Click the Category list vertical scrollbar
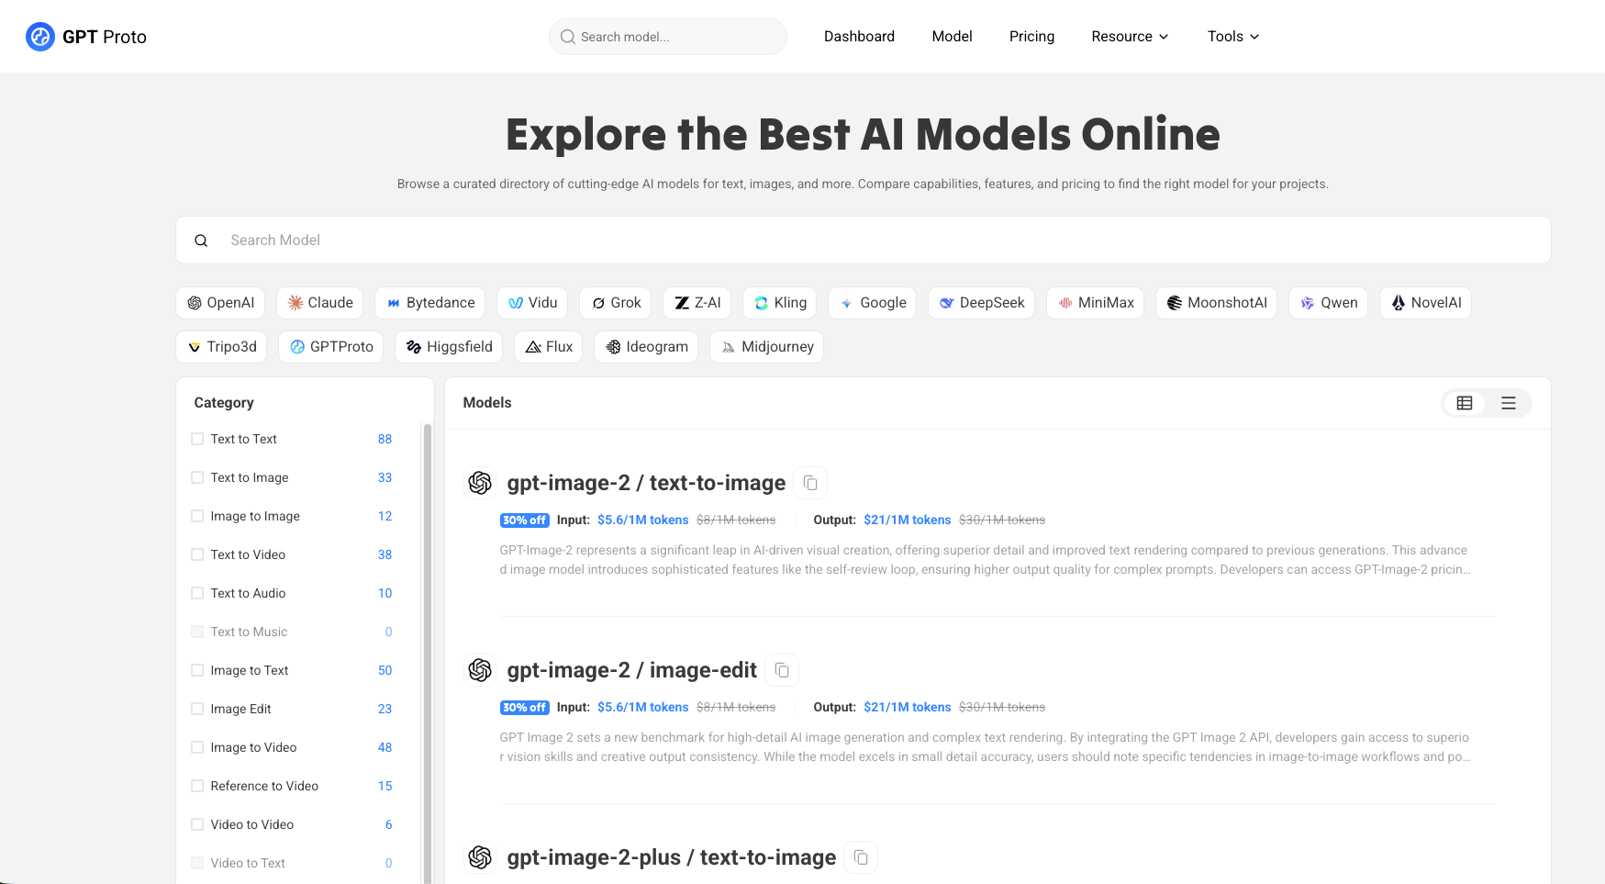 click(427, 643)
